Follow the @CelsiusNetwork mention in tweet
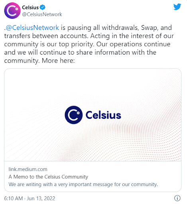187x204 pixels. [x=32, y=27]
